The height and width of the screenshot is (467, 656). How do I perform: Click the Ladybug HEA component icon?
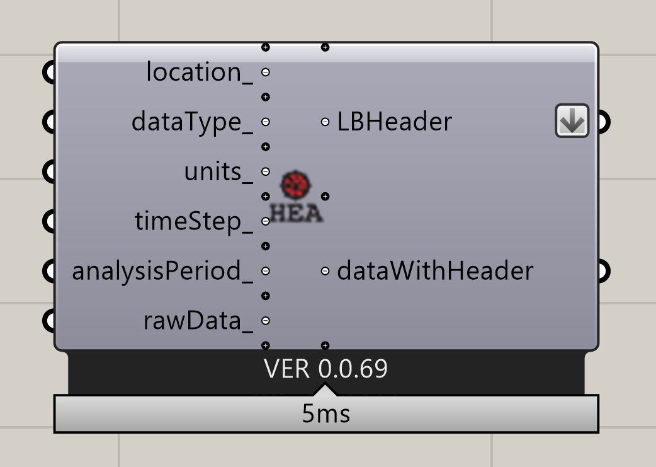pos(296,196)
